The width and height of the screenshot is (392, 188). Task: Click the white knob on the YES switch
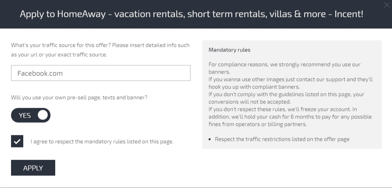(43, 115)
